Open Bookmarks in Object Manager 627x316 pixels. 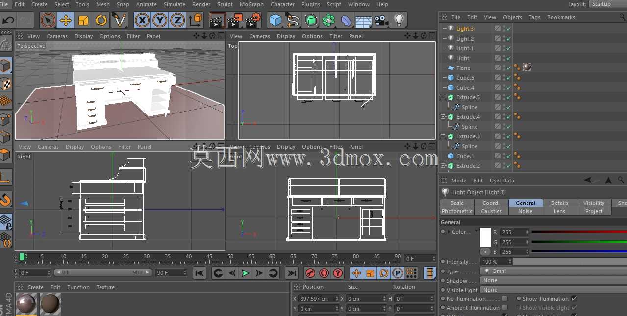point(561,17)
